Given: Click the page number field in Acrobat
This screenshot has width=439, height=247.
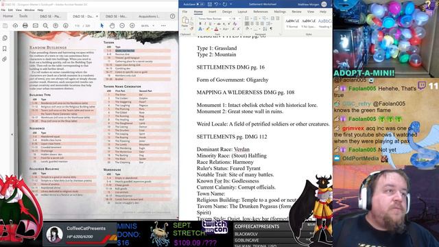Looking at the screenshot, I should [78, 25].
